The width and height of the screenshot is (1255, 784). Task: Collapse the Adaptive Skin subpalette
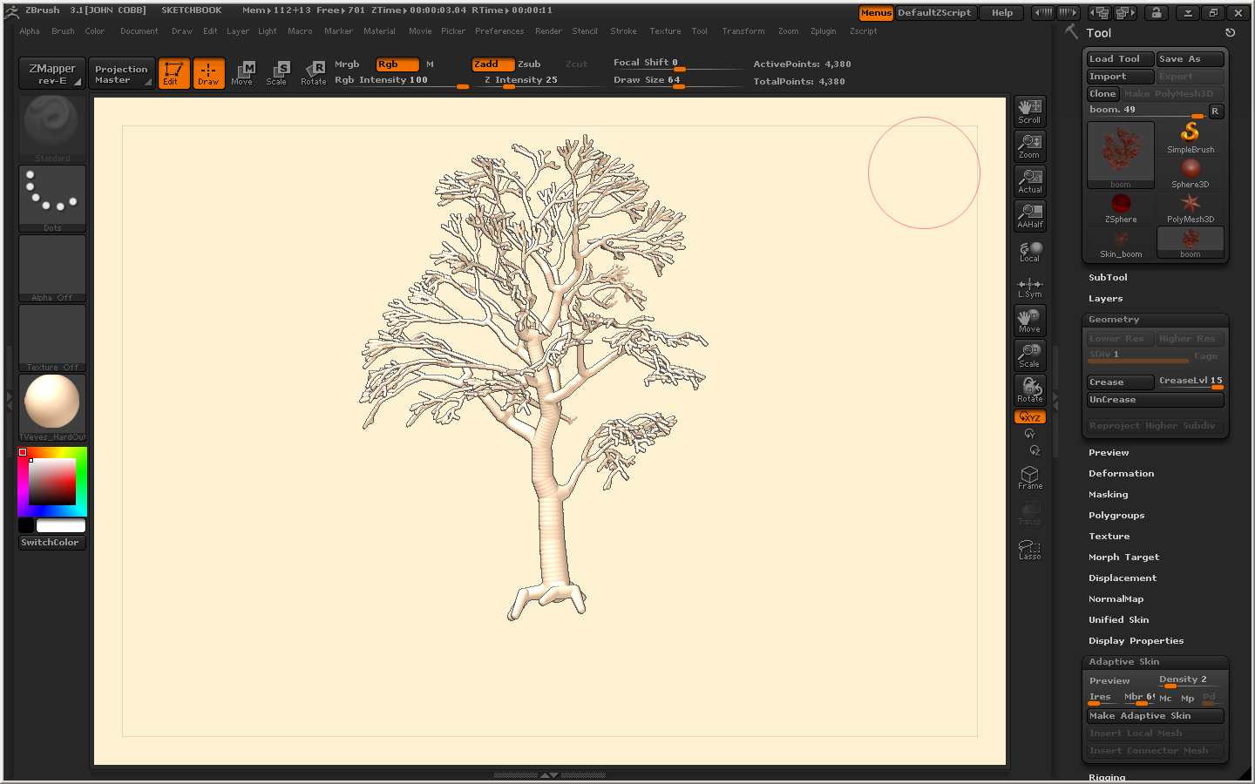click(x=1123, y=662)
